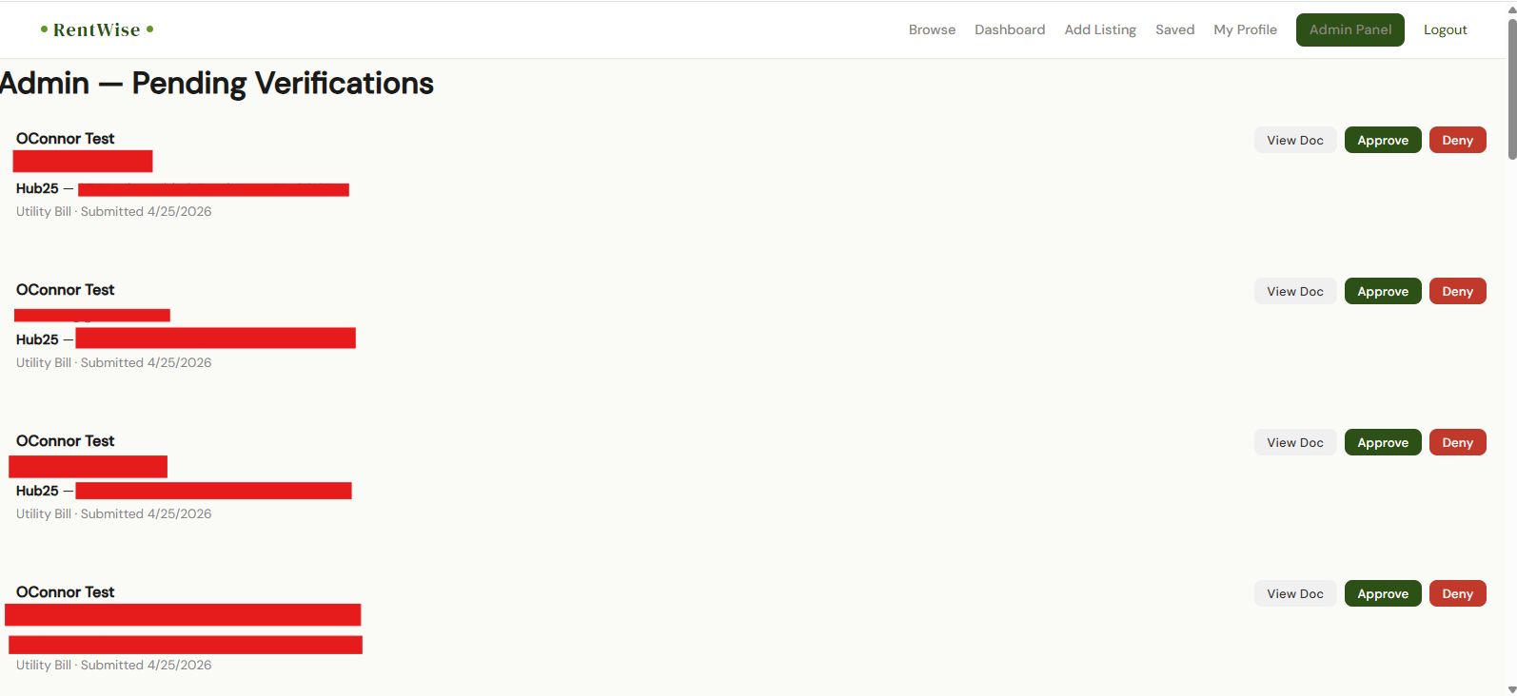Log out using the Logout link

[1445, 29]
